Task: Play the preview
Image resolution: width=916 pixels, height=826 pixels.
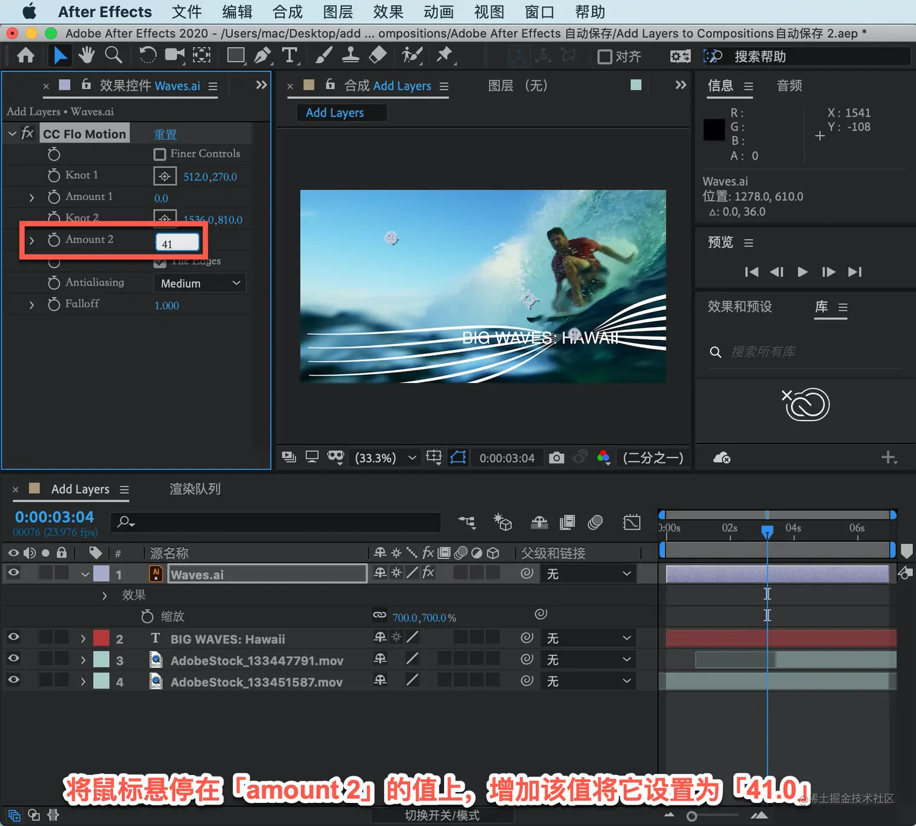Action: (803, 272)
